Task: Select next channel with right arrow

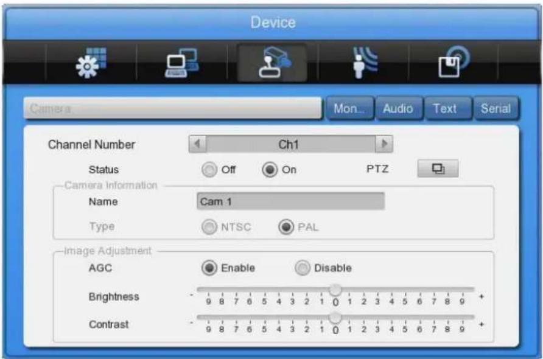Action: pyautogui.click(x=384, y=144)
